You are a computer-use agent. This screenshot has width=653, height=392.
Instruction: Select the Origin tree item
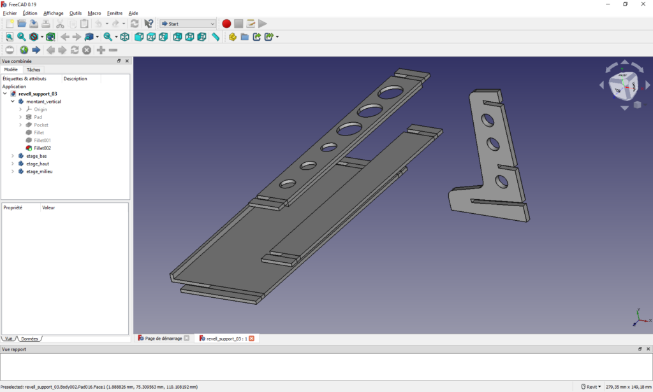tap(40, 109)
